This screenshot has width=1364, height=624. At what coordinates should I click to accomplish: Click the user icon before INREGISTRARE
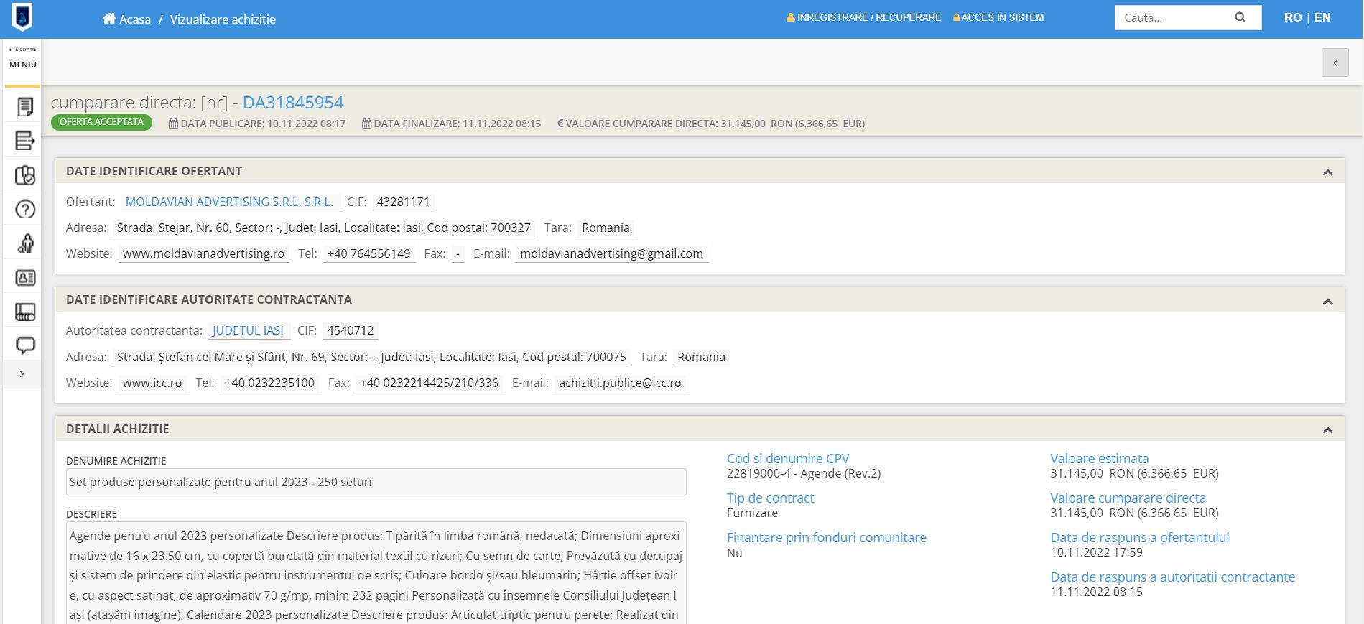(x=791, y=17)
